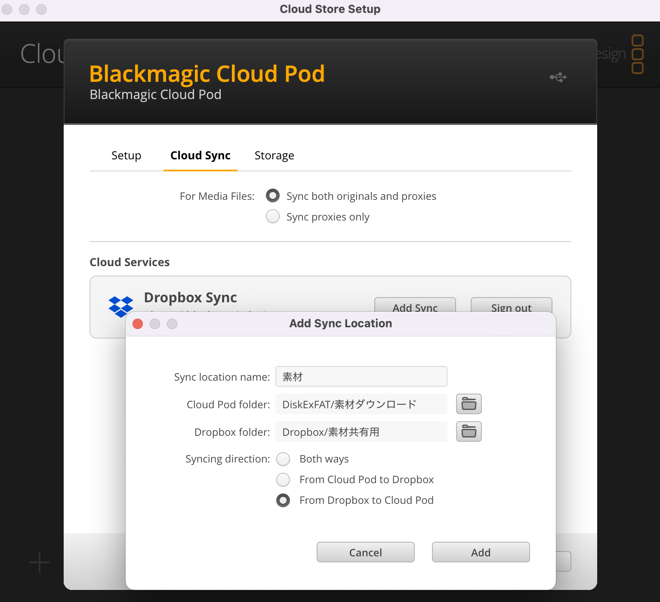This screenshot has height=602, width=660.
Task: Switch to the Setup tab
Action: pos(126,155)
